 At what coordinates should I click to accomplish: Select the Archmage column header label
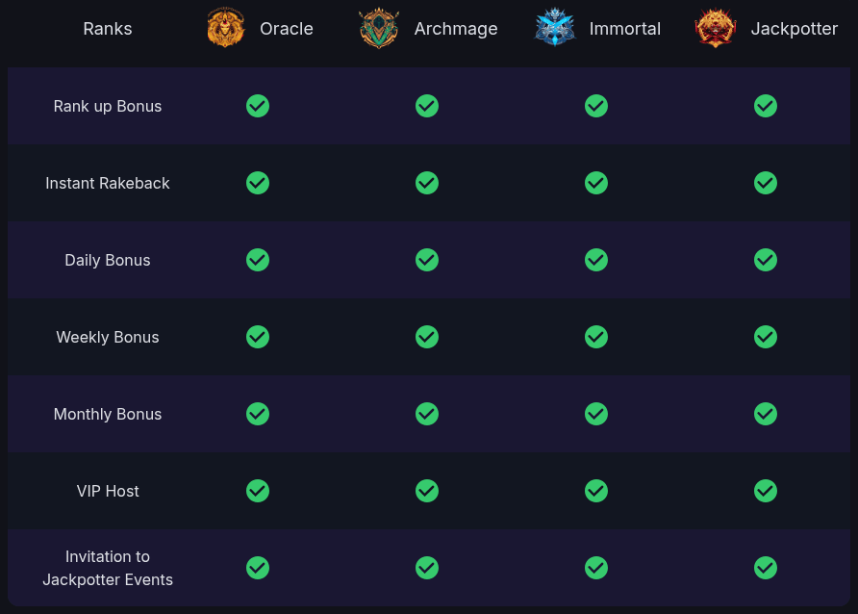pos(456,29)
